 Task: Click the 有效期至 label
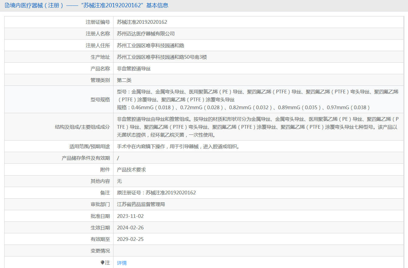tap(100, 239)
